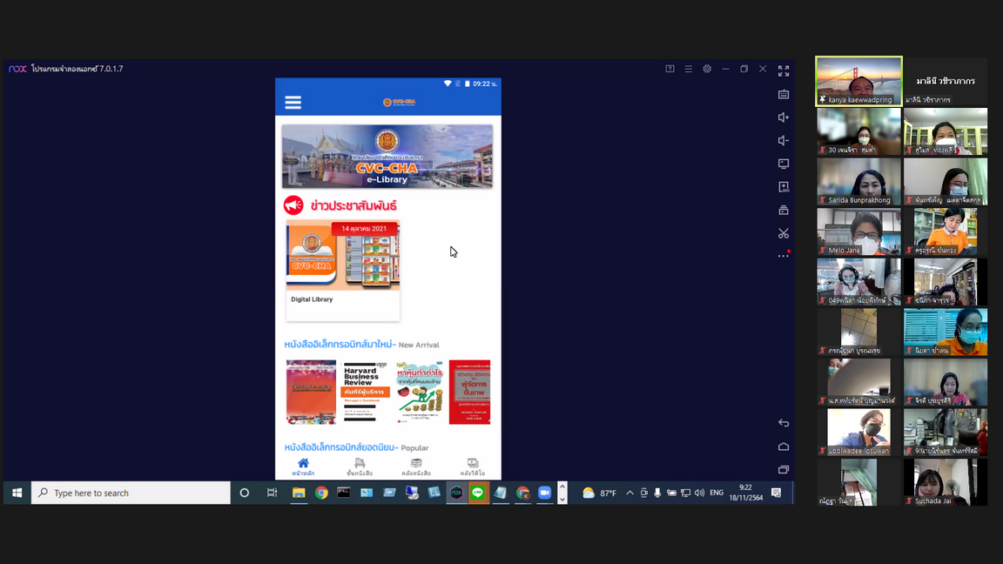Click the ข่าวประชาสัมพันธ์ news heading

point(353,205)
